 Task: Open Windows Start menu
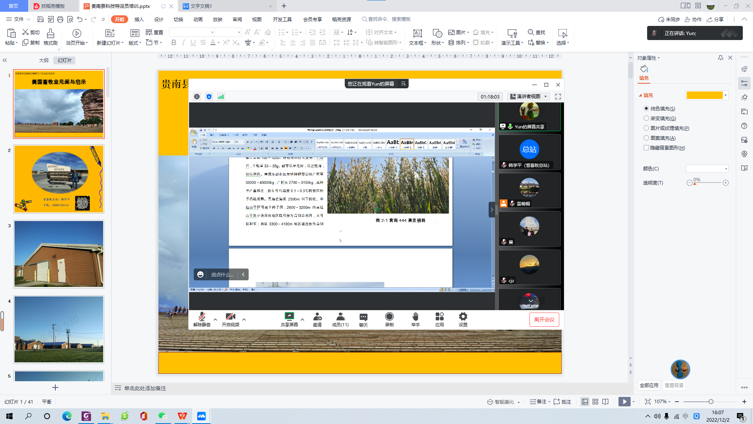coord(9,416)
